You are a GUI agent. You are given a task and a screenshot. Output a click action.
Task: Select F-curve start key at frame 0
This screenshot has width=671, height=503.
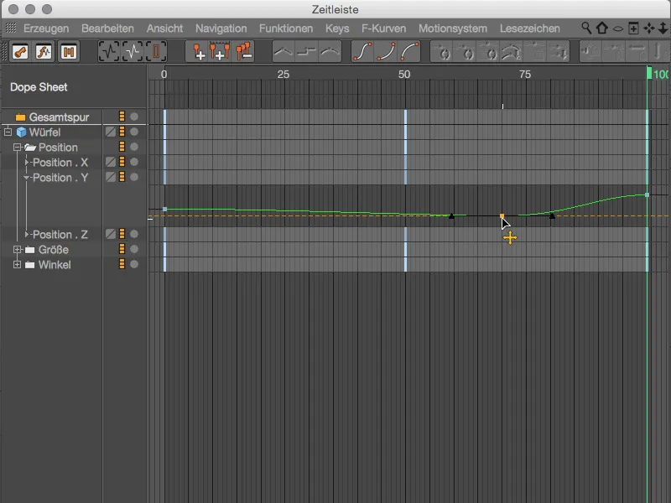[x=164, y=209]
